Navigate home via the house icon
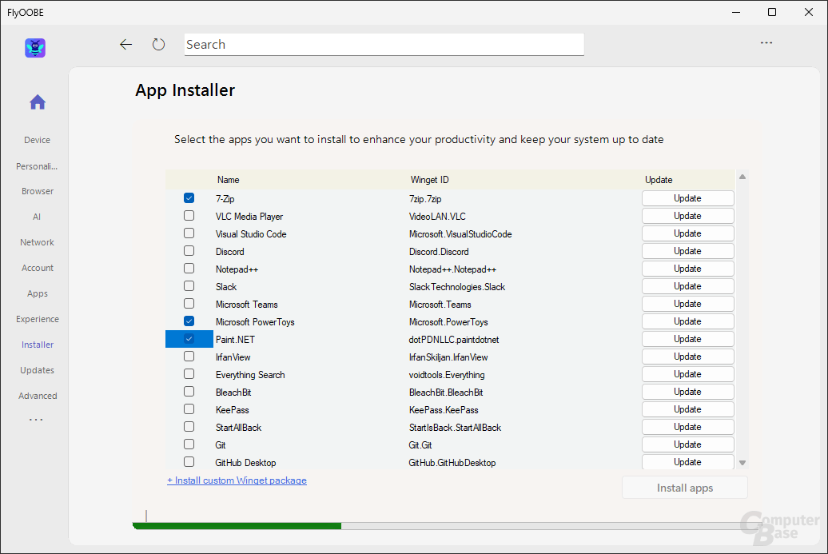Viewport: 828px width, 554px height. pyautogui.click(x=37, y=102)
